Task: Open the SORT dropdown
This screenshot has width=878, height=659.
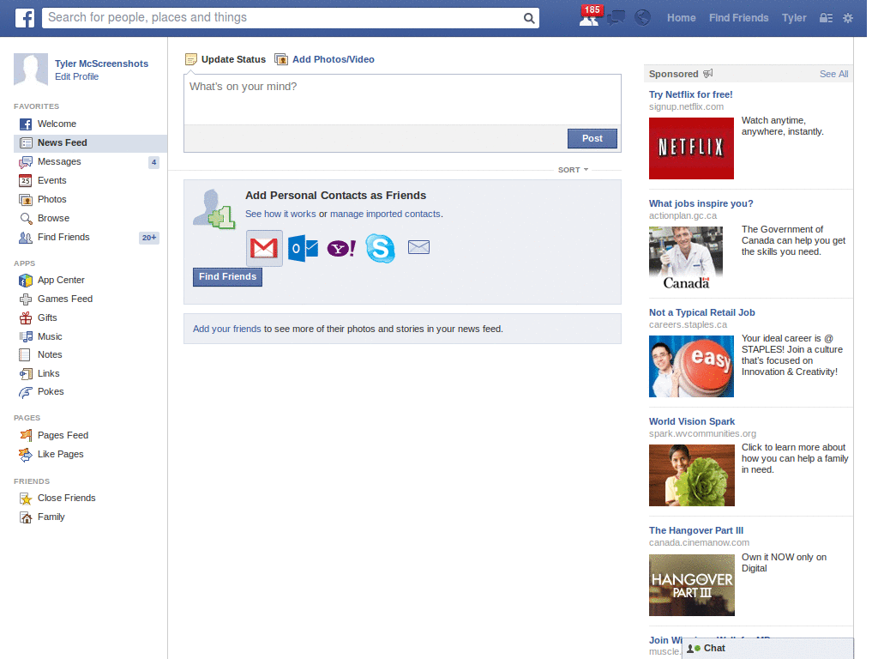Action: coord(573,170)
